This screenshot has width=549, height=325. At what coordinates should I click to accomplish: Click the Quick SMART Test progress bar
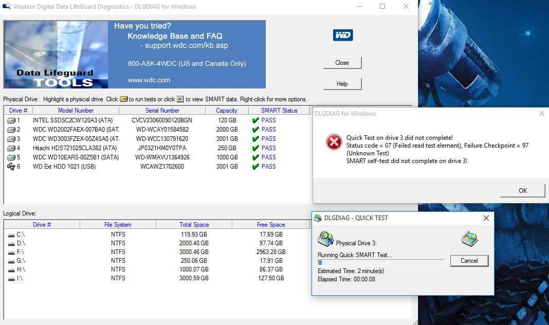click(381, 262)
